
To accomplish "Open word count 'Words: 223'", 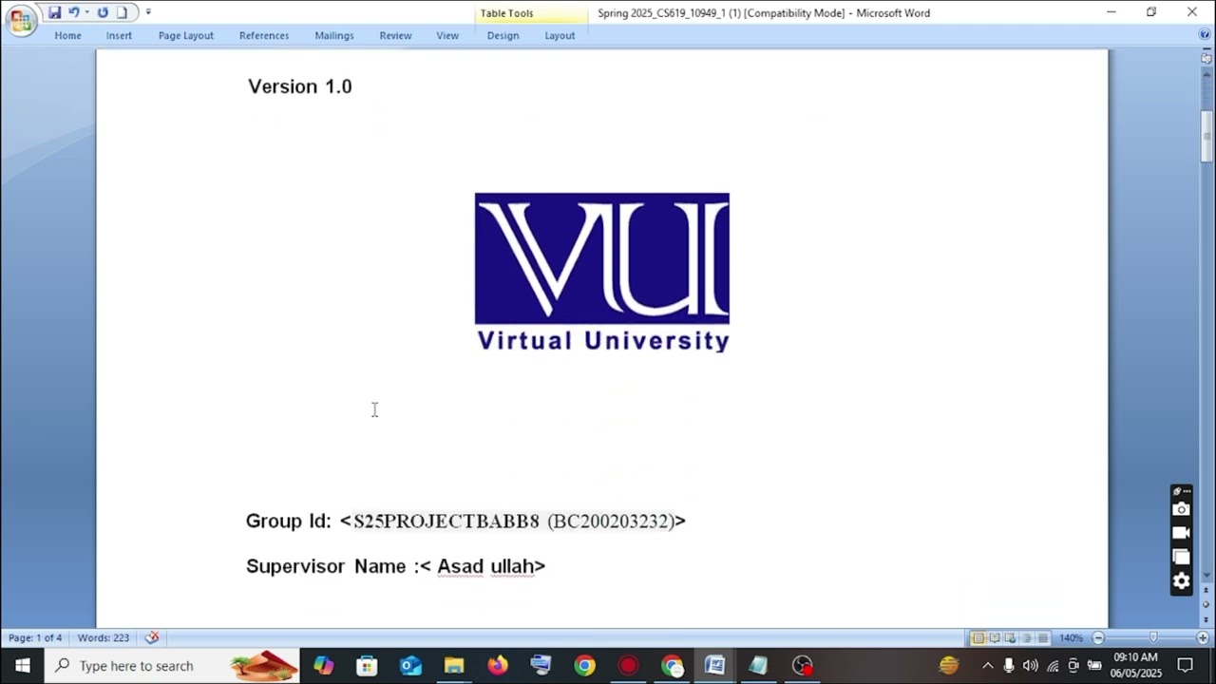I will pos(103,637).
